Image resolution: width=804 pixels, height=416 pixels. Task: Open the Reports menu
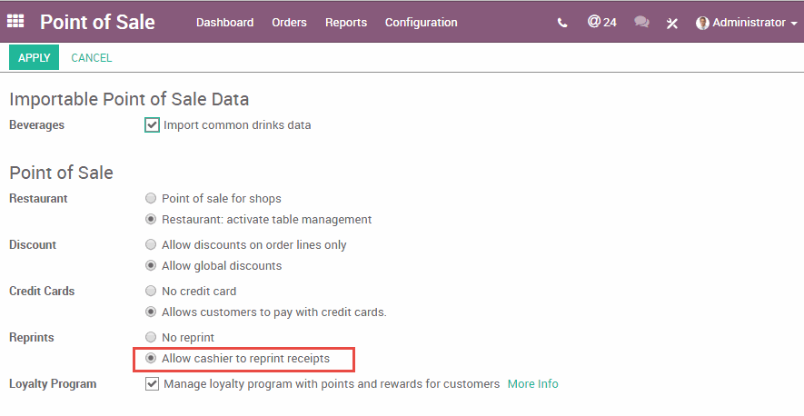pos(345,23)
